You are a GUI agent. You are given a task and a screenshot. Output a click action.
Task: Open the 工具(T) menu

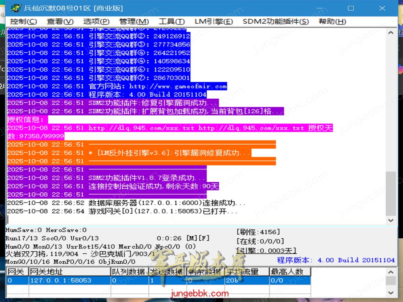point(172,21)
